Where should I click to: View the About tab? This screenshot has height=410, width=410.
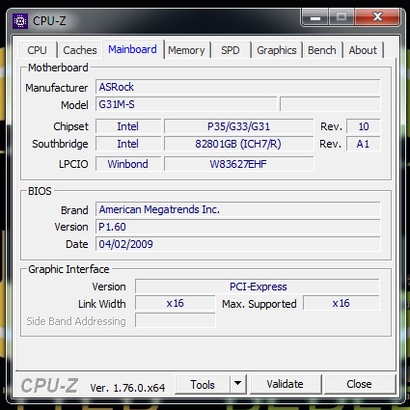(x=363, y=50)
